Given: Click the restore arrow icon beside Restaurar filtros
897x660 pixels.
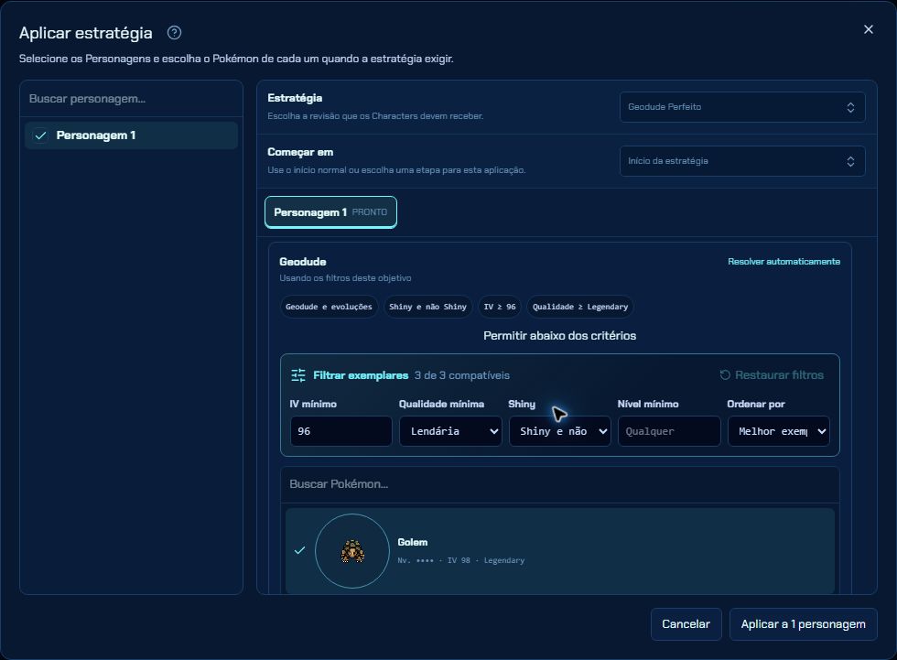Looking at the screenshot, I should pos(725,375).
